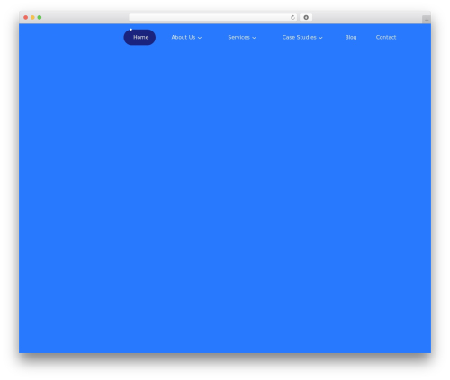
Task: Open the Services menu
Action: click(x=238, y=37)
